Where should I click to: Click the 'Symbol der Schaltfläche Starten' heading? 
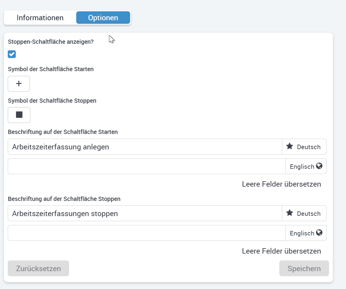tap(51, 69)
